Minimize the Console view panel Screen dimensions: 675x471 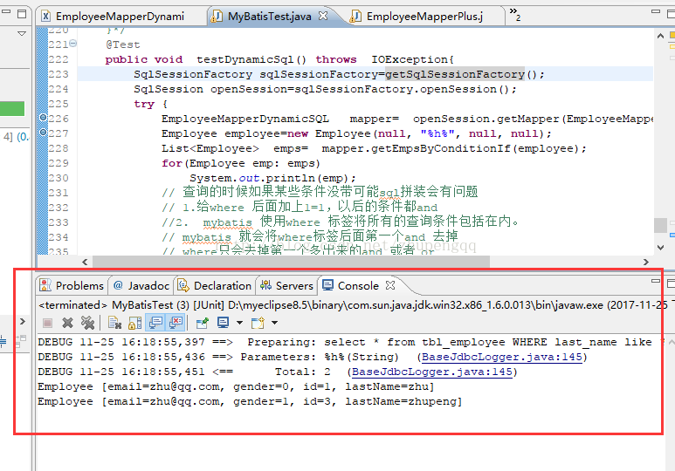pyautogui.click(x=656, y=282)
